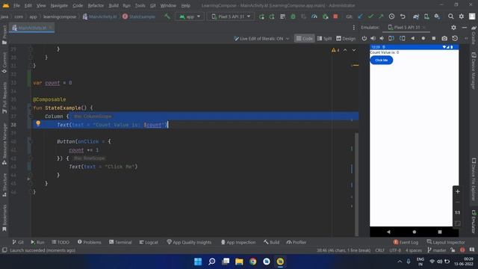Click the Profile app gauge icon
The width and height of the screenshot is (478, 269).
click(314, 16)
